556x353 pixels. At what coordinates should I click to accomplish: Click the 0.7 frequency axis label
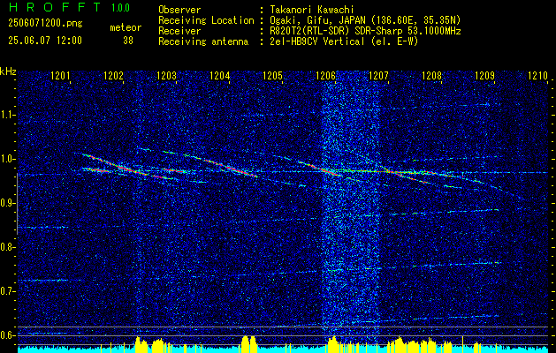coord(7,291)
